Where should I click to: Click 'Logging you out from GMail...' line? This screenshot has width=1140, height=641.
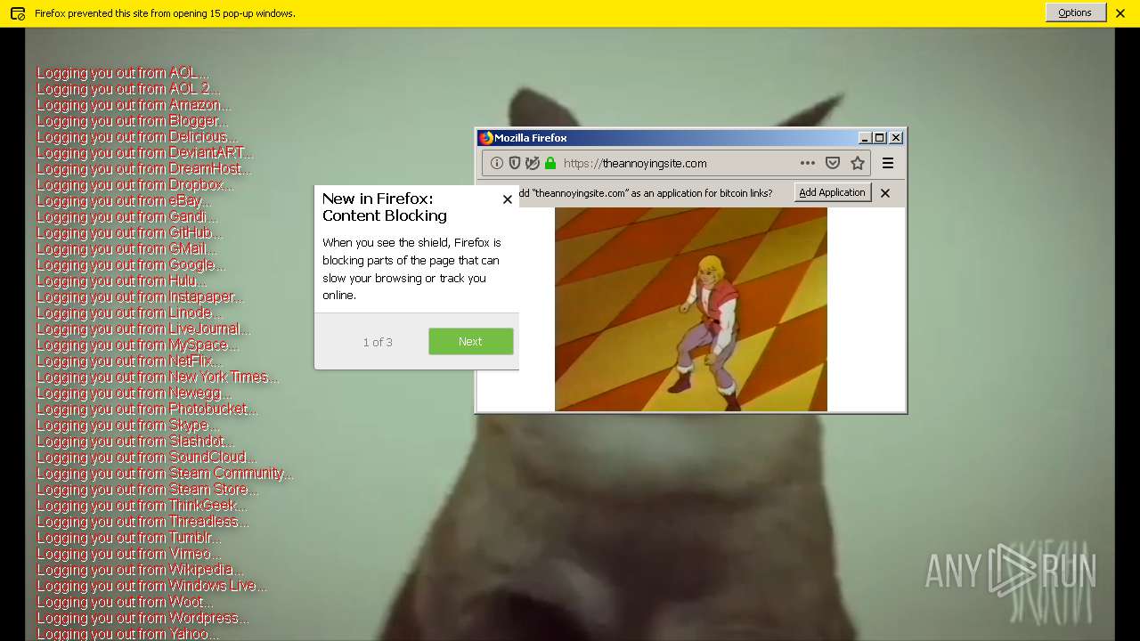tap(127, 249)
